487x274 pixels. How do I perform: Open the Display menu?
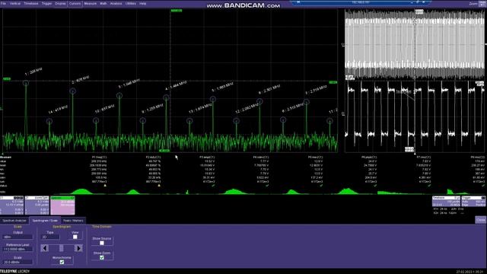pyautogui.click(x=60, y=3)
